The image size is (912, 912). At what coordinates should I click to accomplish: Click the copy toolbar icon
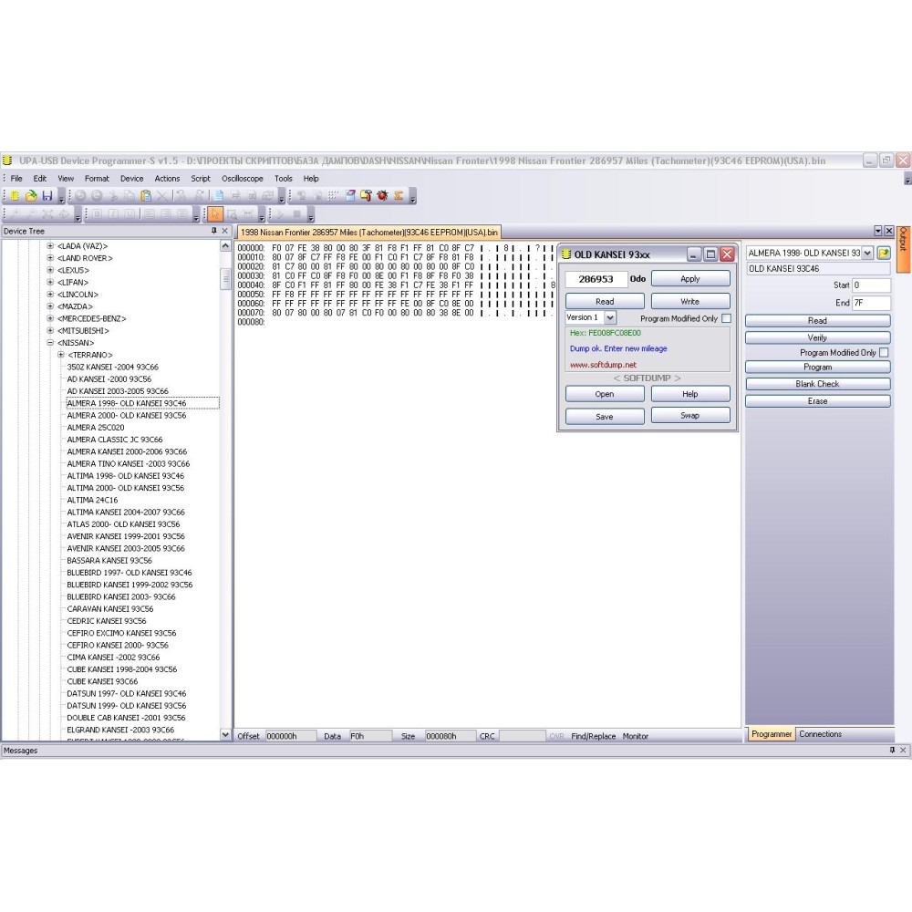tap(130, 196)
